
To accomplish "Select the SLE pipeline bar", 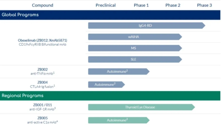I will click(x=135, y=59).
